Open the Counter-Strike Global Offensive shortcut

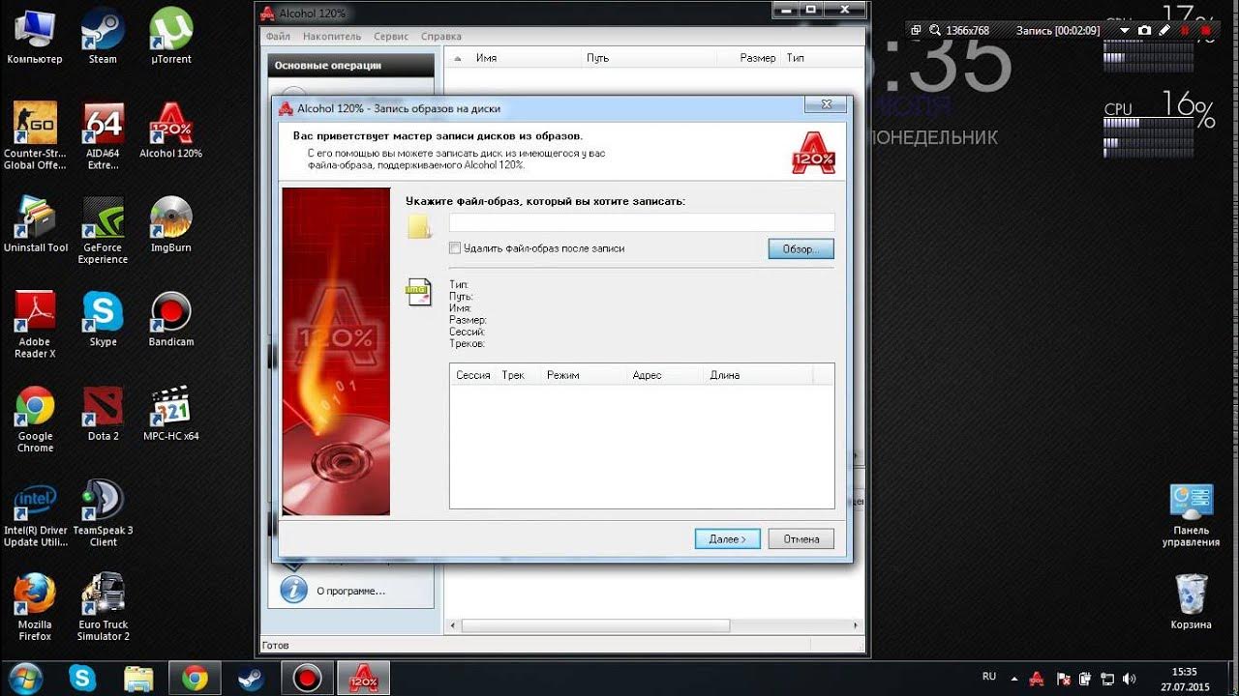(35, 135)
